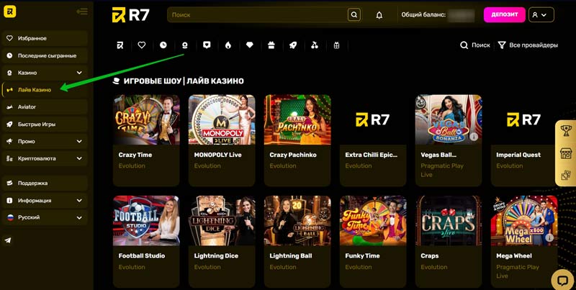This screenshot has width=576, height=290.
Task: Click the pink ДЕПОЗИТ button
Action: [504, 15]
